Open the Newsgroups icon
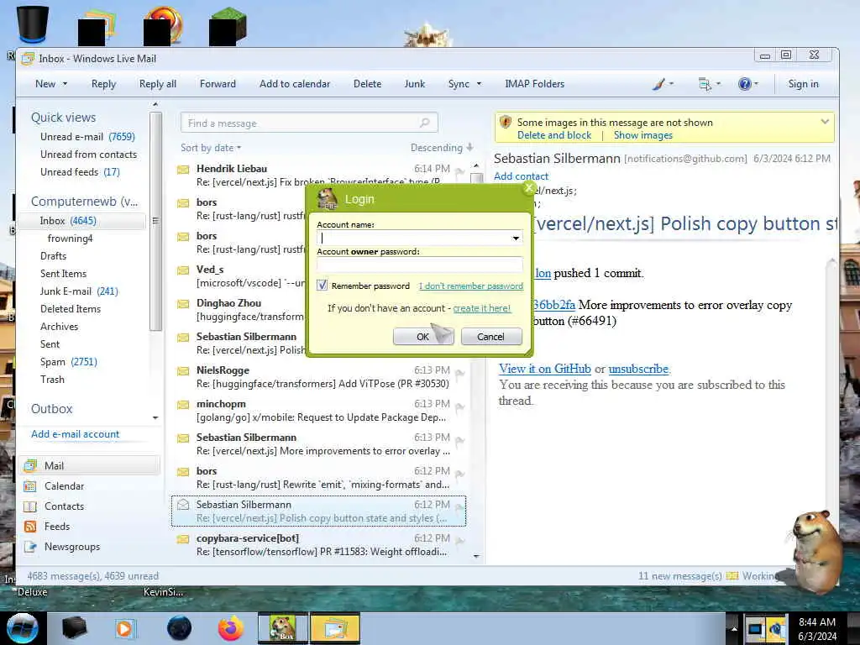The width and height of the screenshot is (860, 645). 30,547
